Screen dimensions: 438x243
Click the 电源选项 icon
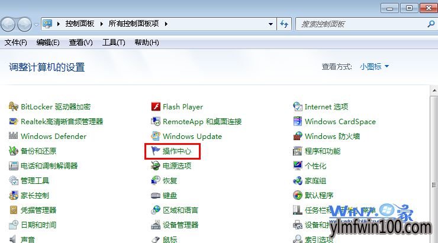[x=156, y=166]
